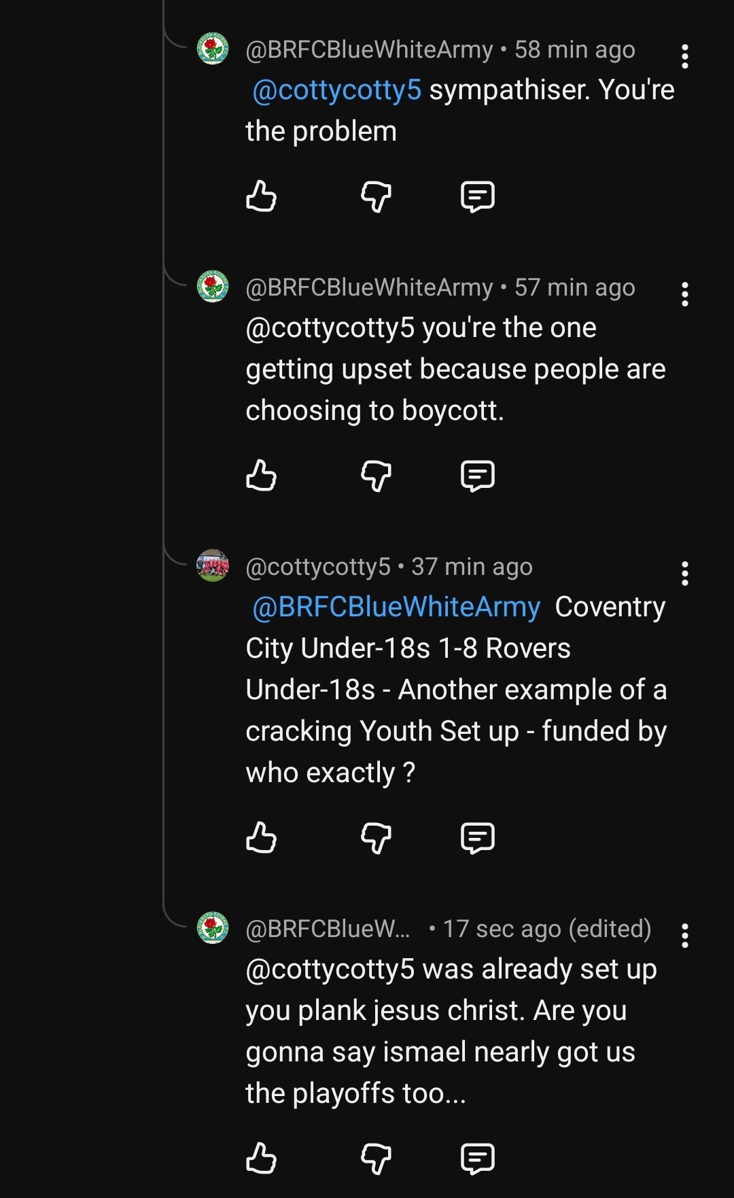Reply to the choosing to boycott comment
Viewport: 734px width, 1198px height.
click(478, 475)
